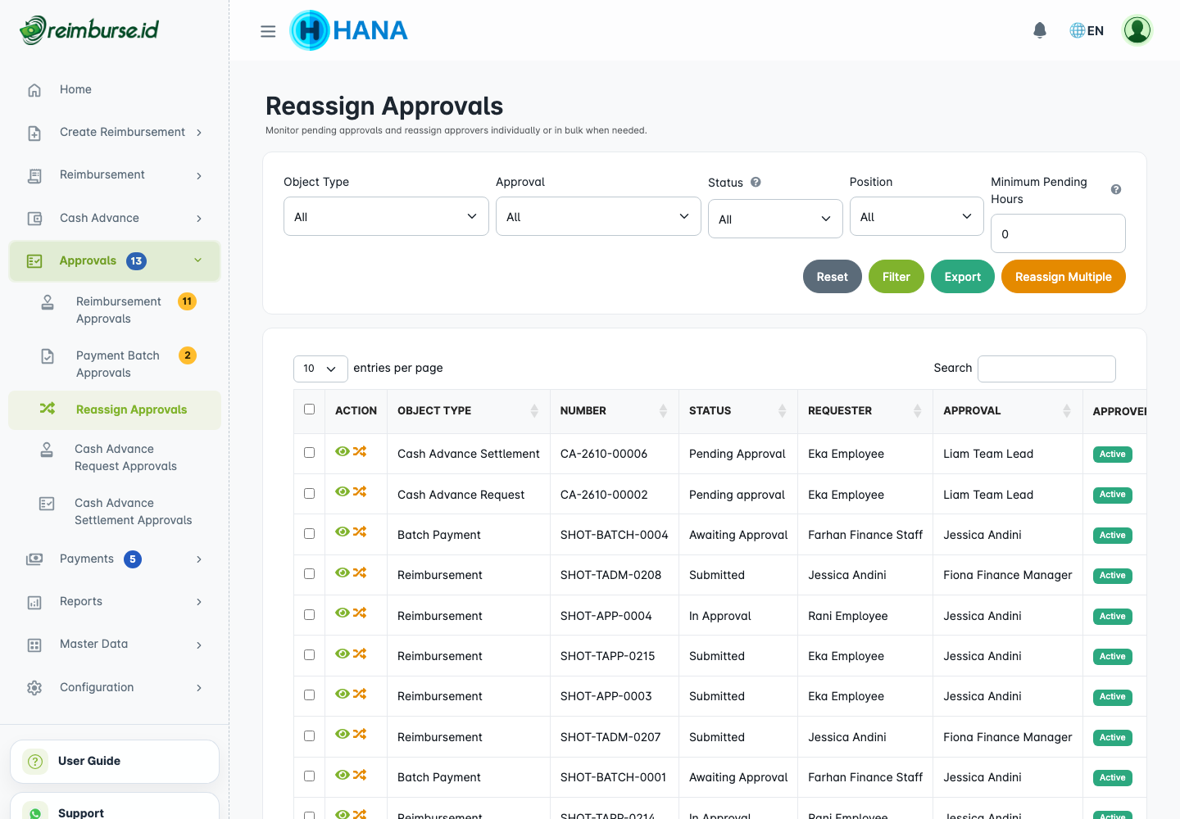View details of CA-2610-00006 via eye icon

[x=343, y=451]
